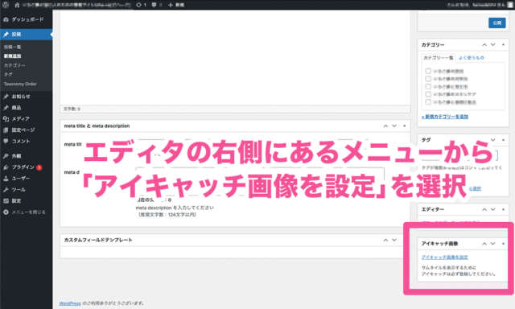The image size is (515, 309).
Task: Click the WordPress logo in admin bar
Action: [x=6, y=5]
